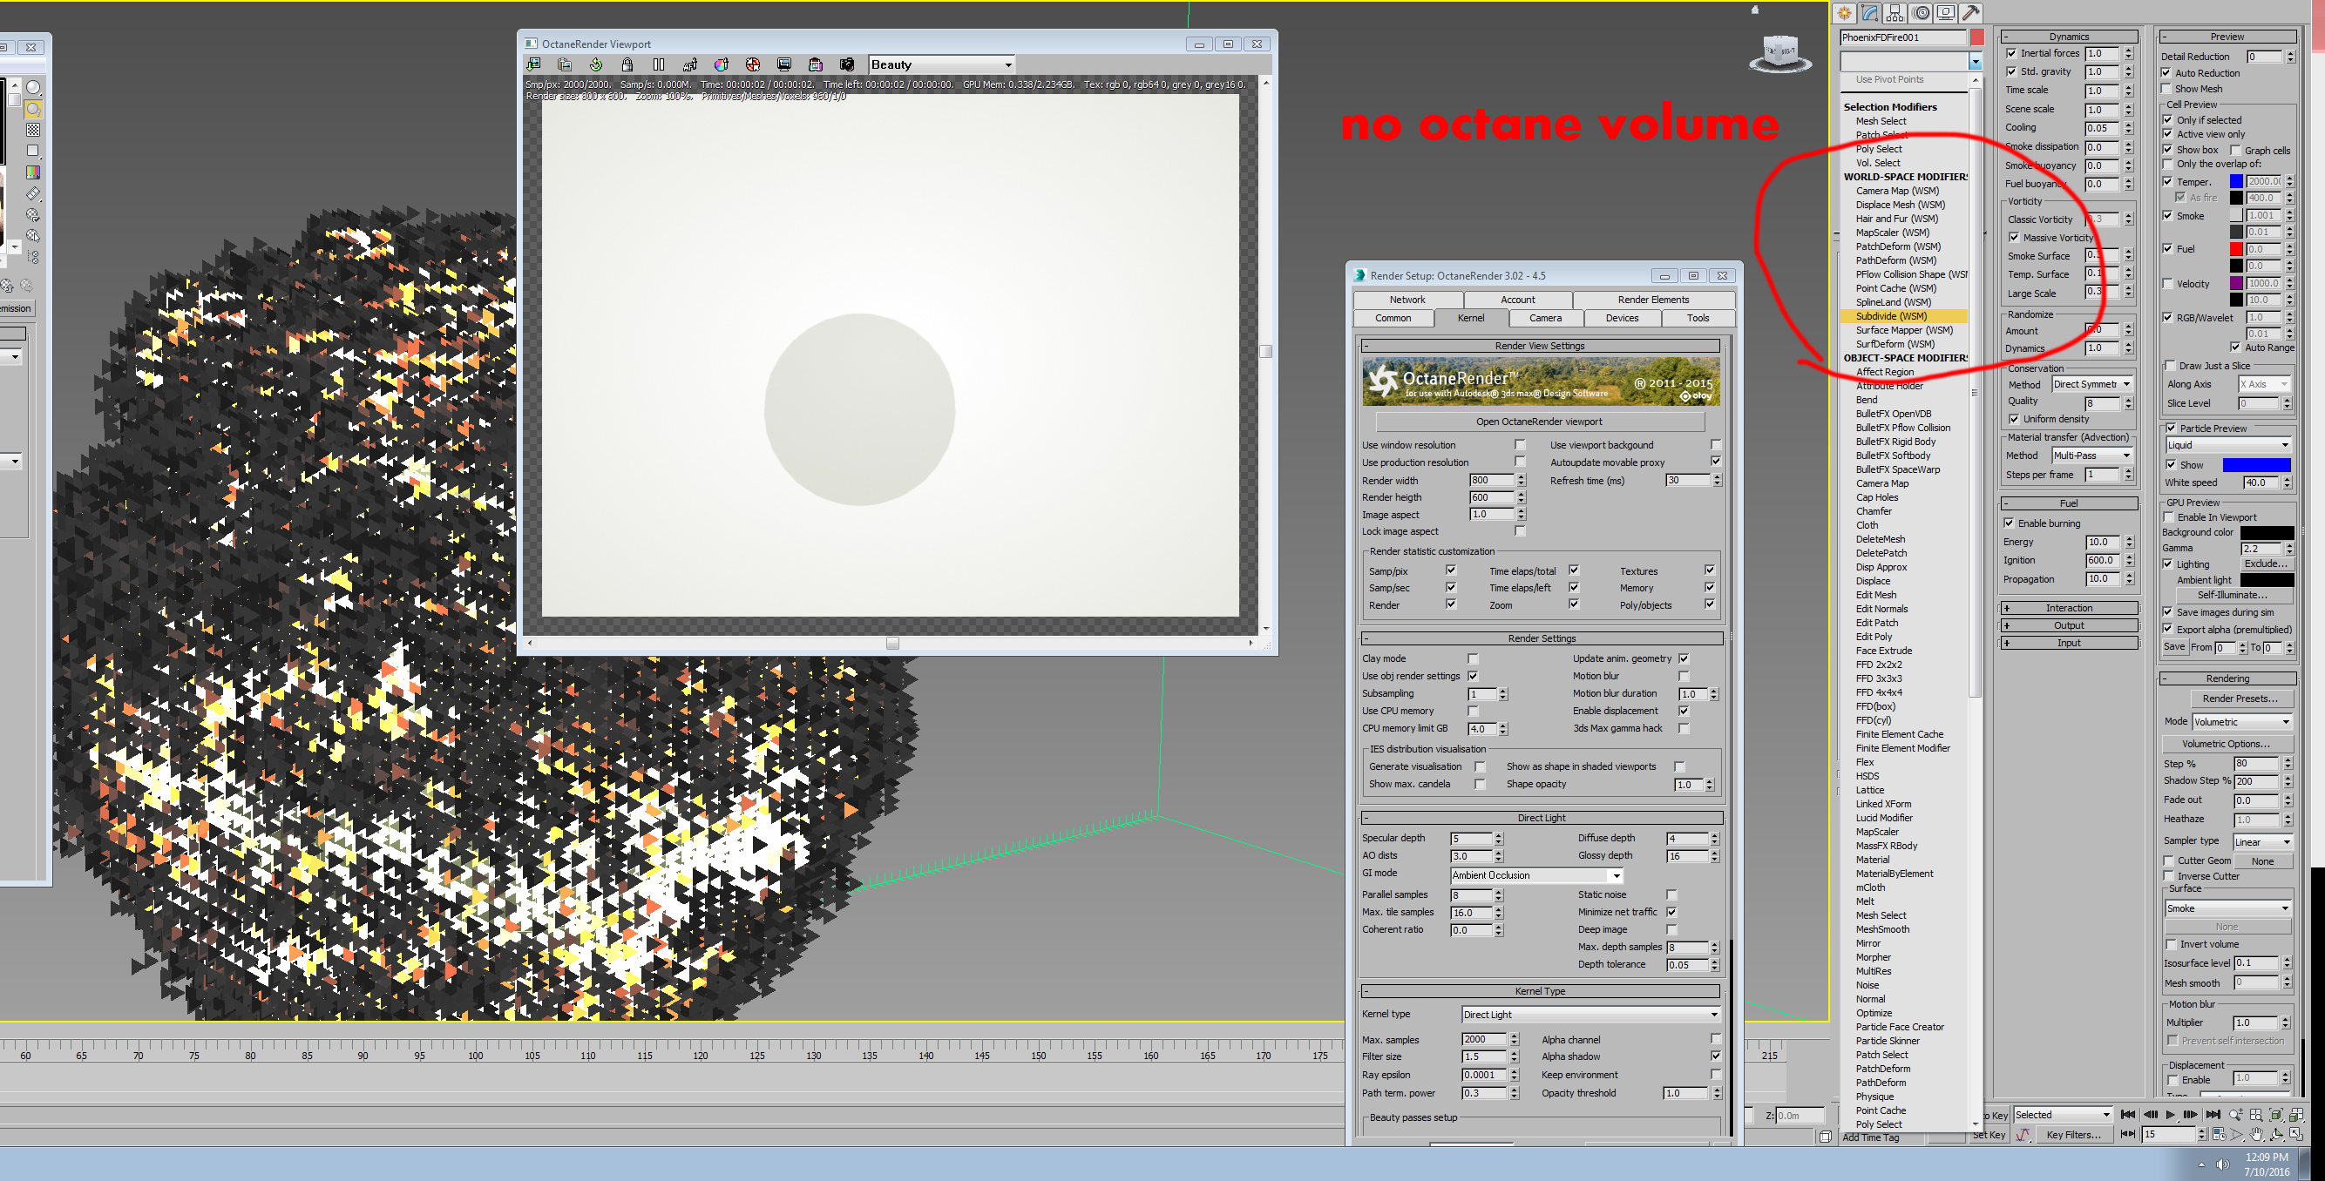
Task: Click the pause render icon in Octane viewport
Action: point(659,65)
